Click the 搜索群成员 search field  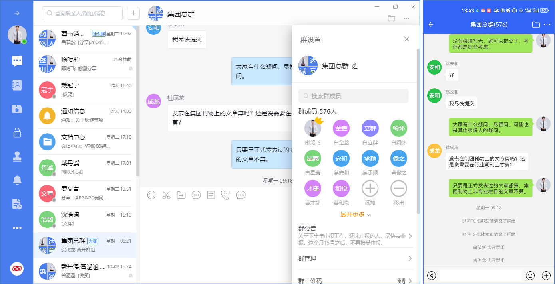(x=353, y=96)
